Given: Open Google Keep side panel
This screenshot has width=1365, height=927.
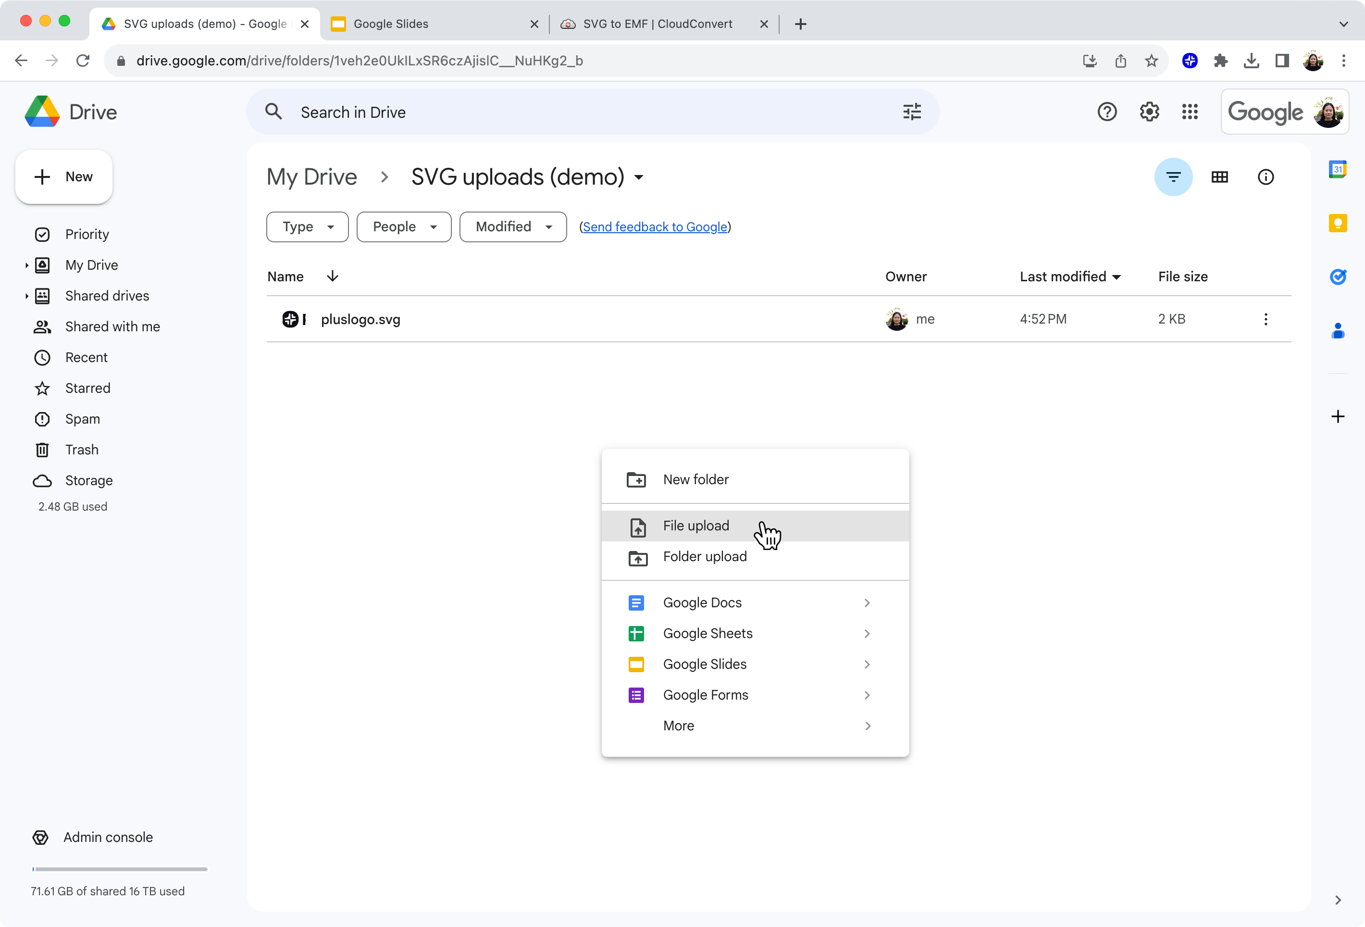Looking at the screenshot, I should coord(1338,223).
